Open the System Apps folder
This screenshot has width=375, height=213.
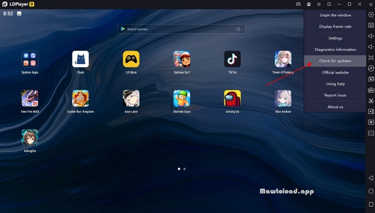(29, 59)
